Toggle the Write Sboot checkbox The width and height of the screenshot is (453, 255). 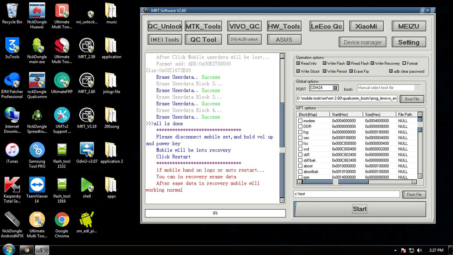pyautogui.click(x=298, y=71)
